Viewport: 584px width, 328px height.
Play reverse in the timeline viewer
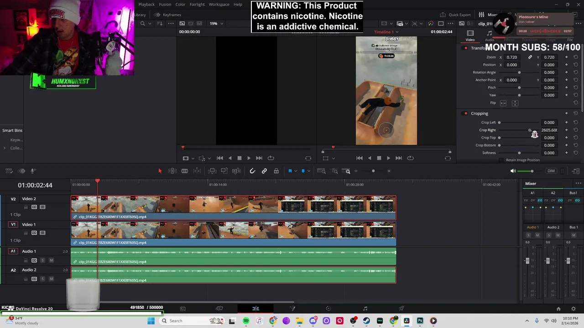click(x=370, y=158)
